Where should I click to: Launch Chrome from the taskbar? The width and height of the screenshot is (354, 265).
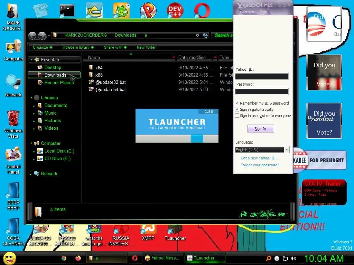click(x=64, y=258)
